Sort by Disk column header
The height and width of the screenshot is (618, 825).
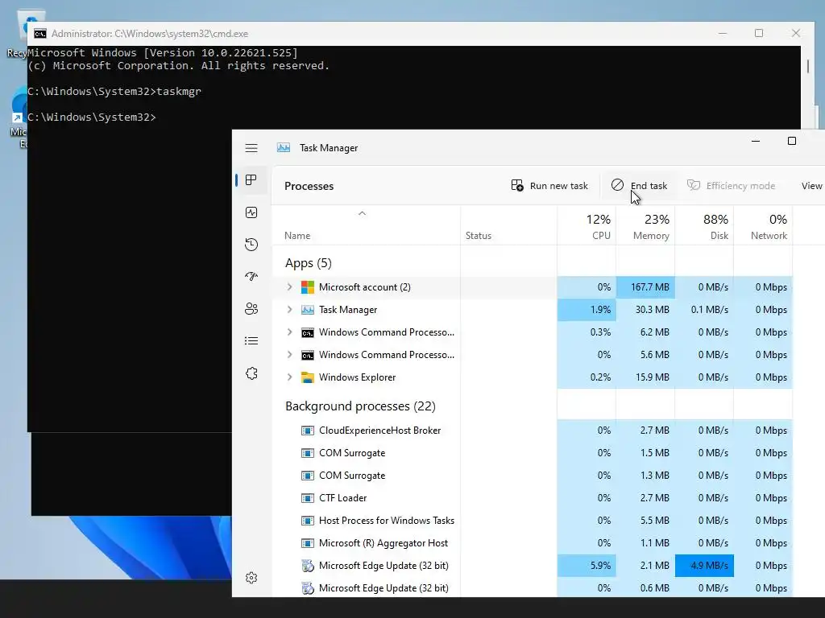point(704,226)
